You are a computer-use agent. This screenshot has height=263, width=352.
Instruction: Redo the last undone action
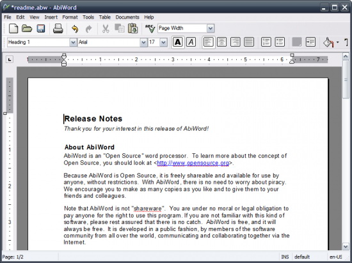89,29
